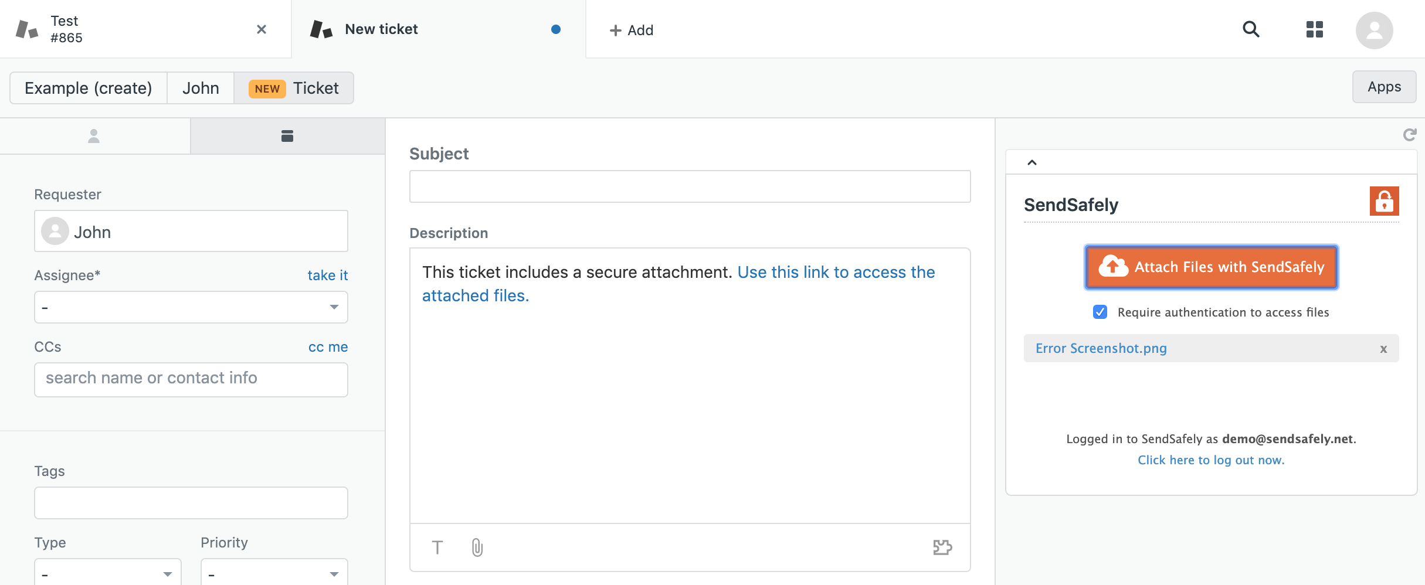This screenshot has height=585, width=1425.
Task: Click the search magnifier icon in the top bar
Action: (1252, 29)
